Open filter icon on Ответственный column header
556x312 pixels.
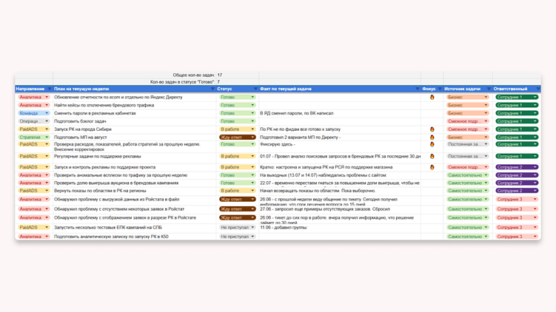(x=538, y=89)
